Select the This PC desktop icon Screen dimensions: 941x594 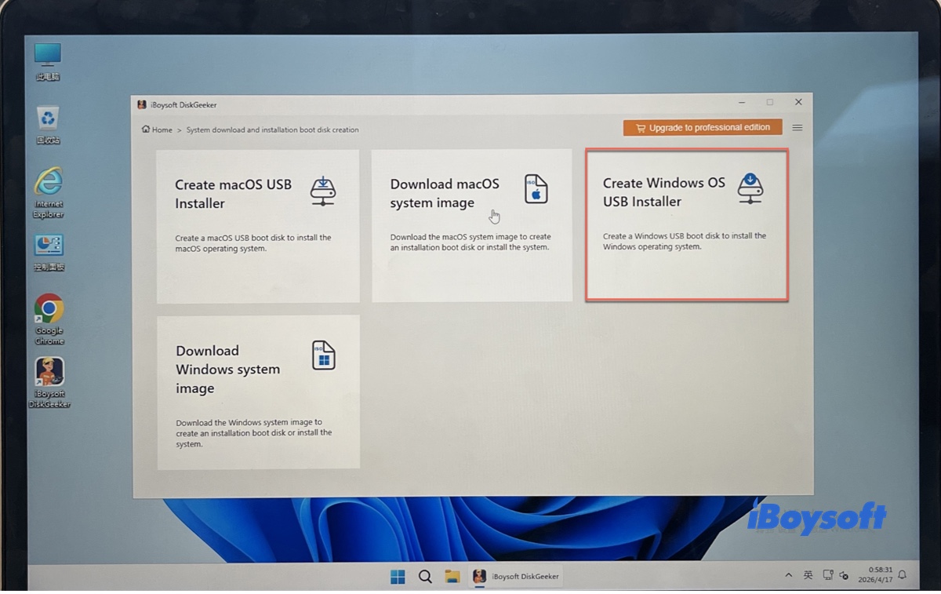pyautogui.click(x=48, y=62)
